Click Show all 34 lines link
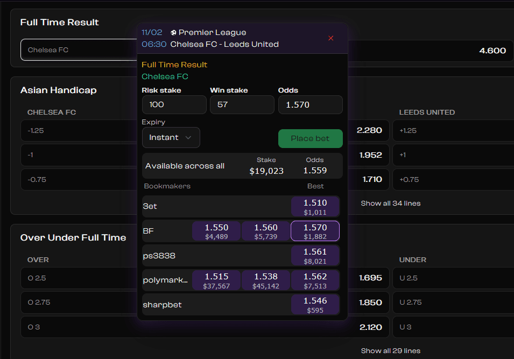 click(x=390, y=203)
